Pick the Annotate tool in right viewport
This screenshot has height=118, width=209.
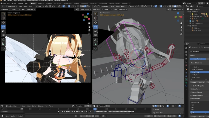click(96, 40)
